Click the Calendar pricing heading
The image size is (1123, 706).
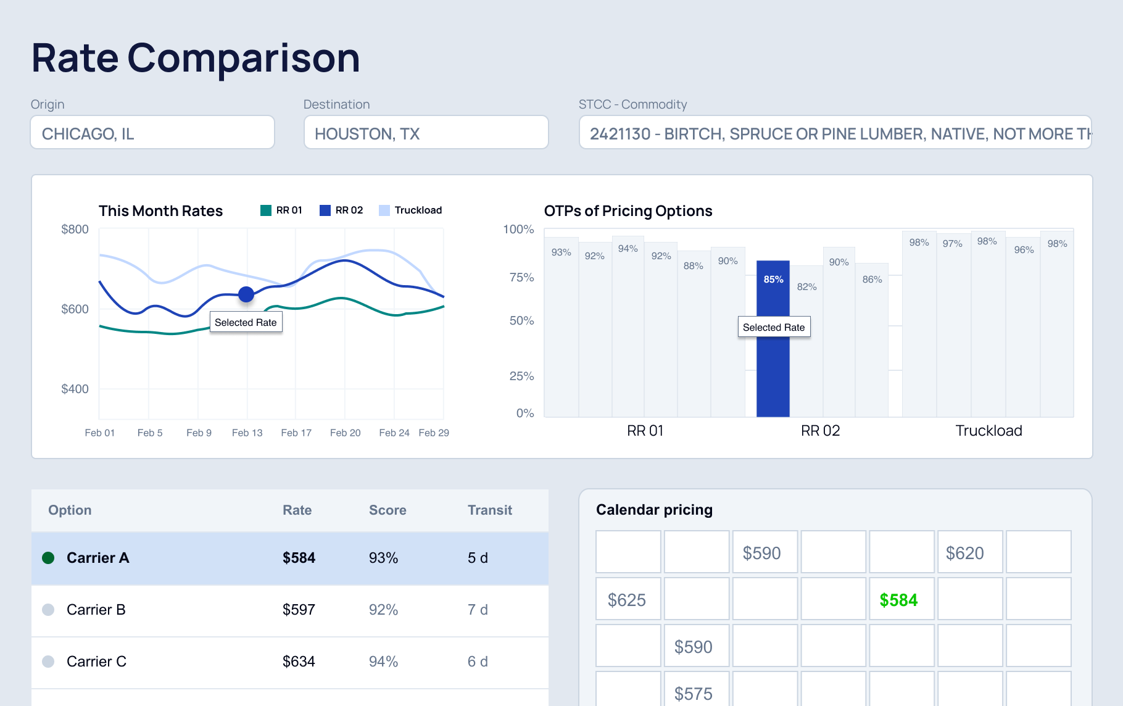tap(654, 510)
